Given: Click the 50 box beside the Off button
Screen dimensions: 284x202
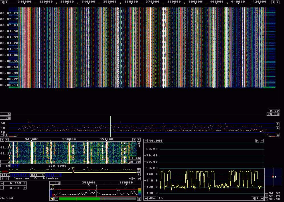Looking at the screenshot, I should click(x=6, y=166).
